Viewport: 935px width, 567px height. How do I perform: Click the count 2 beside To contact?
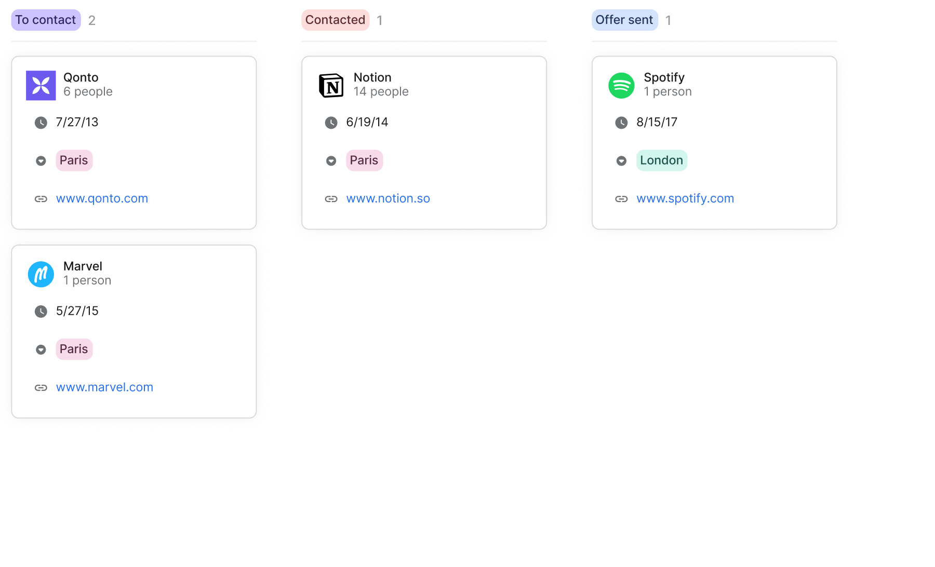pyautogui.click(x=92, y=20)
